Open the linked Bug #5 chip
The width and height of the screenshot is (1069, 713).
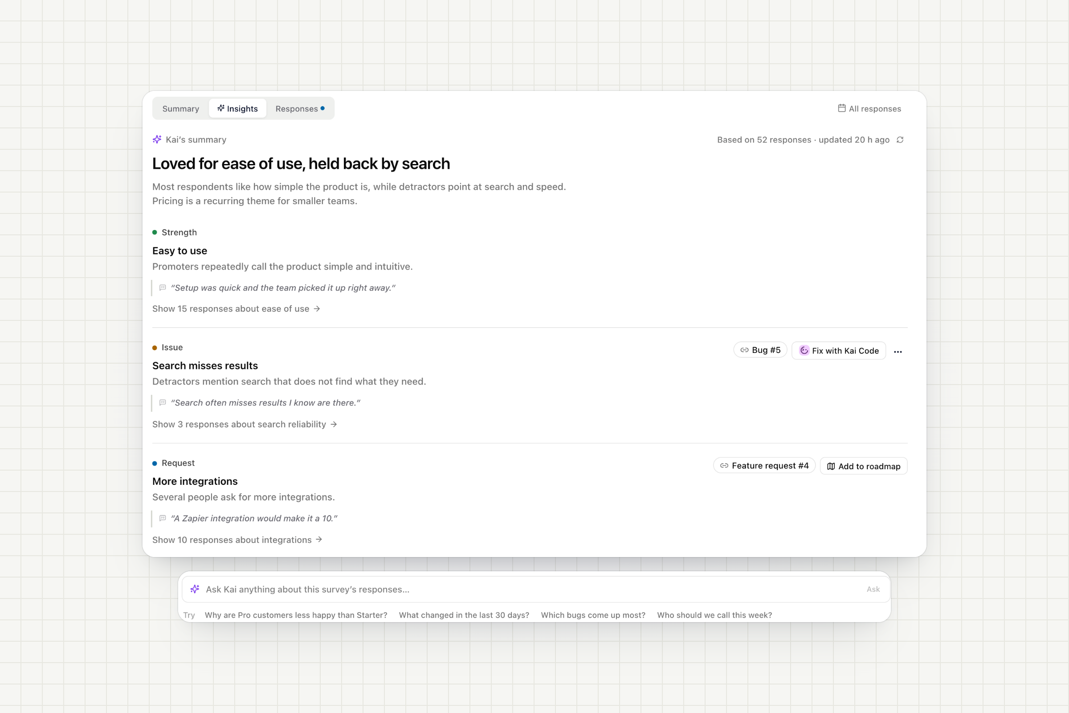760,350
